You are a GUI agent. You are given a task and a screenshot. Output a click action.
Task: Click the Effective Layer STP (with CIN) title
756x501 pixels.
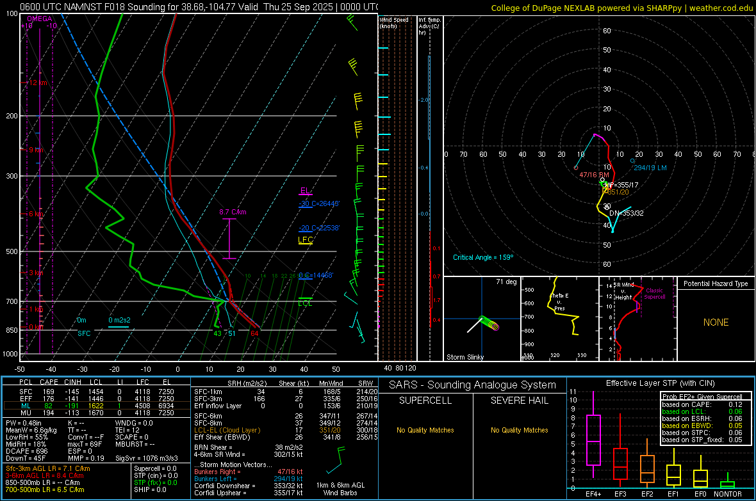coord(660,383)
